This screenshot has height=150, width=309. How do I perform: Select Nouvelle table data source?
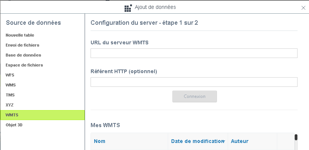[20, 35]
